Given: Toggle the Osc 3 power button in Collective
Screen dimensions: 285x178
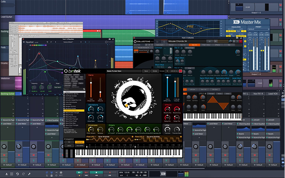Looking at the screenshot, I should pos(181,48).
